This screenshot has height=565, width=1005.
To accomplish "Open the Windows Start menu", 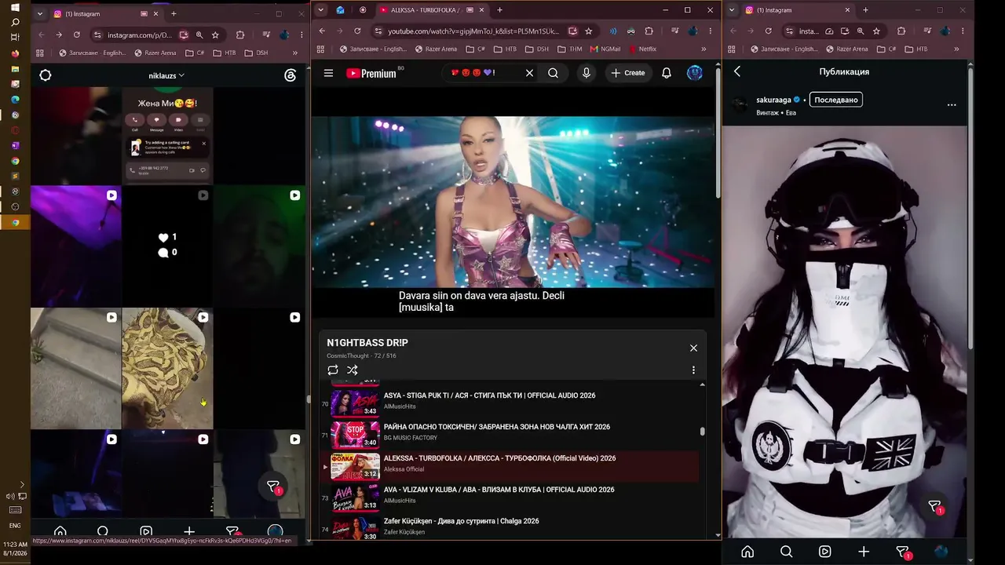I will (x=15, y=8).
